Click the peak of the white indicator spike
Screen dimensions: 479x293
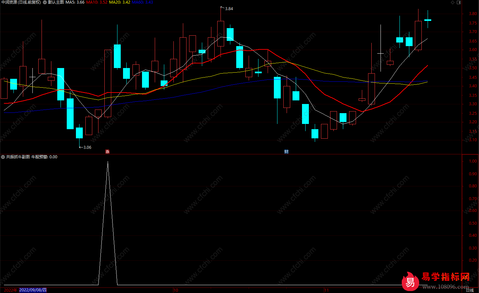(x=108, y=162)
